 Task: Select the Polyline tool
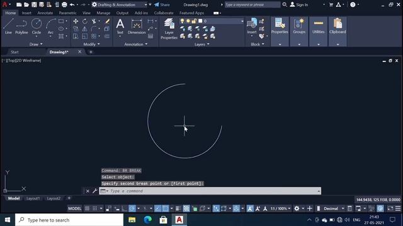(x=21, y=26)
